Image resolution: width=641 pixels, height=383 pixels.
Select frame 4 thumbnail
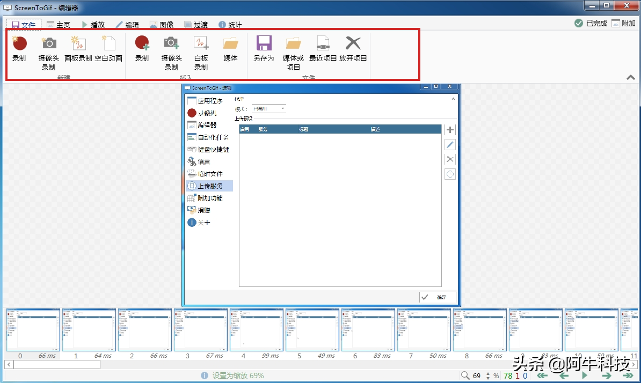[x=256, y=330]
